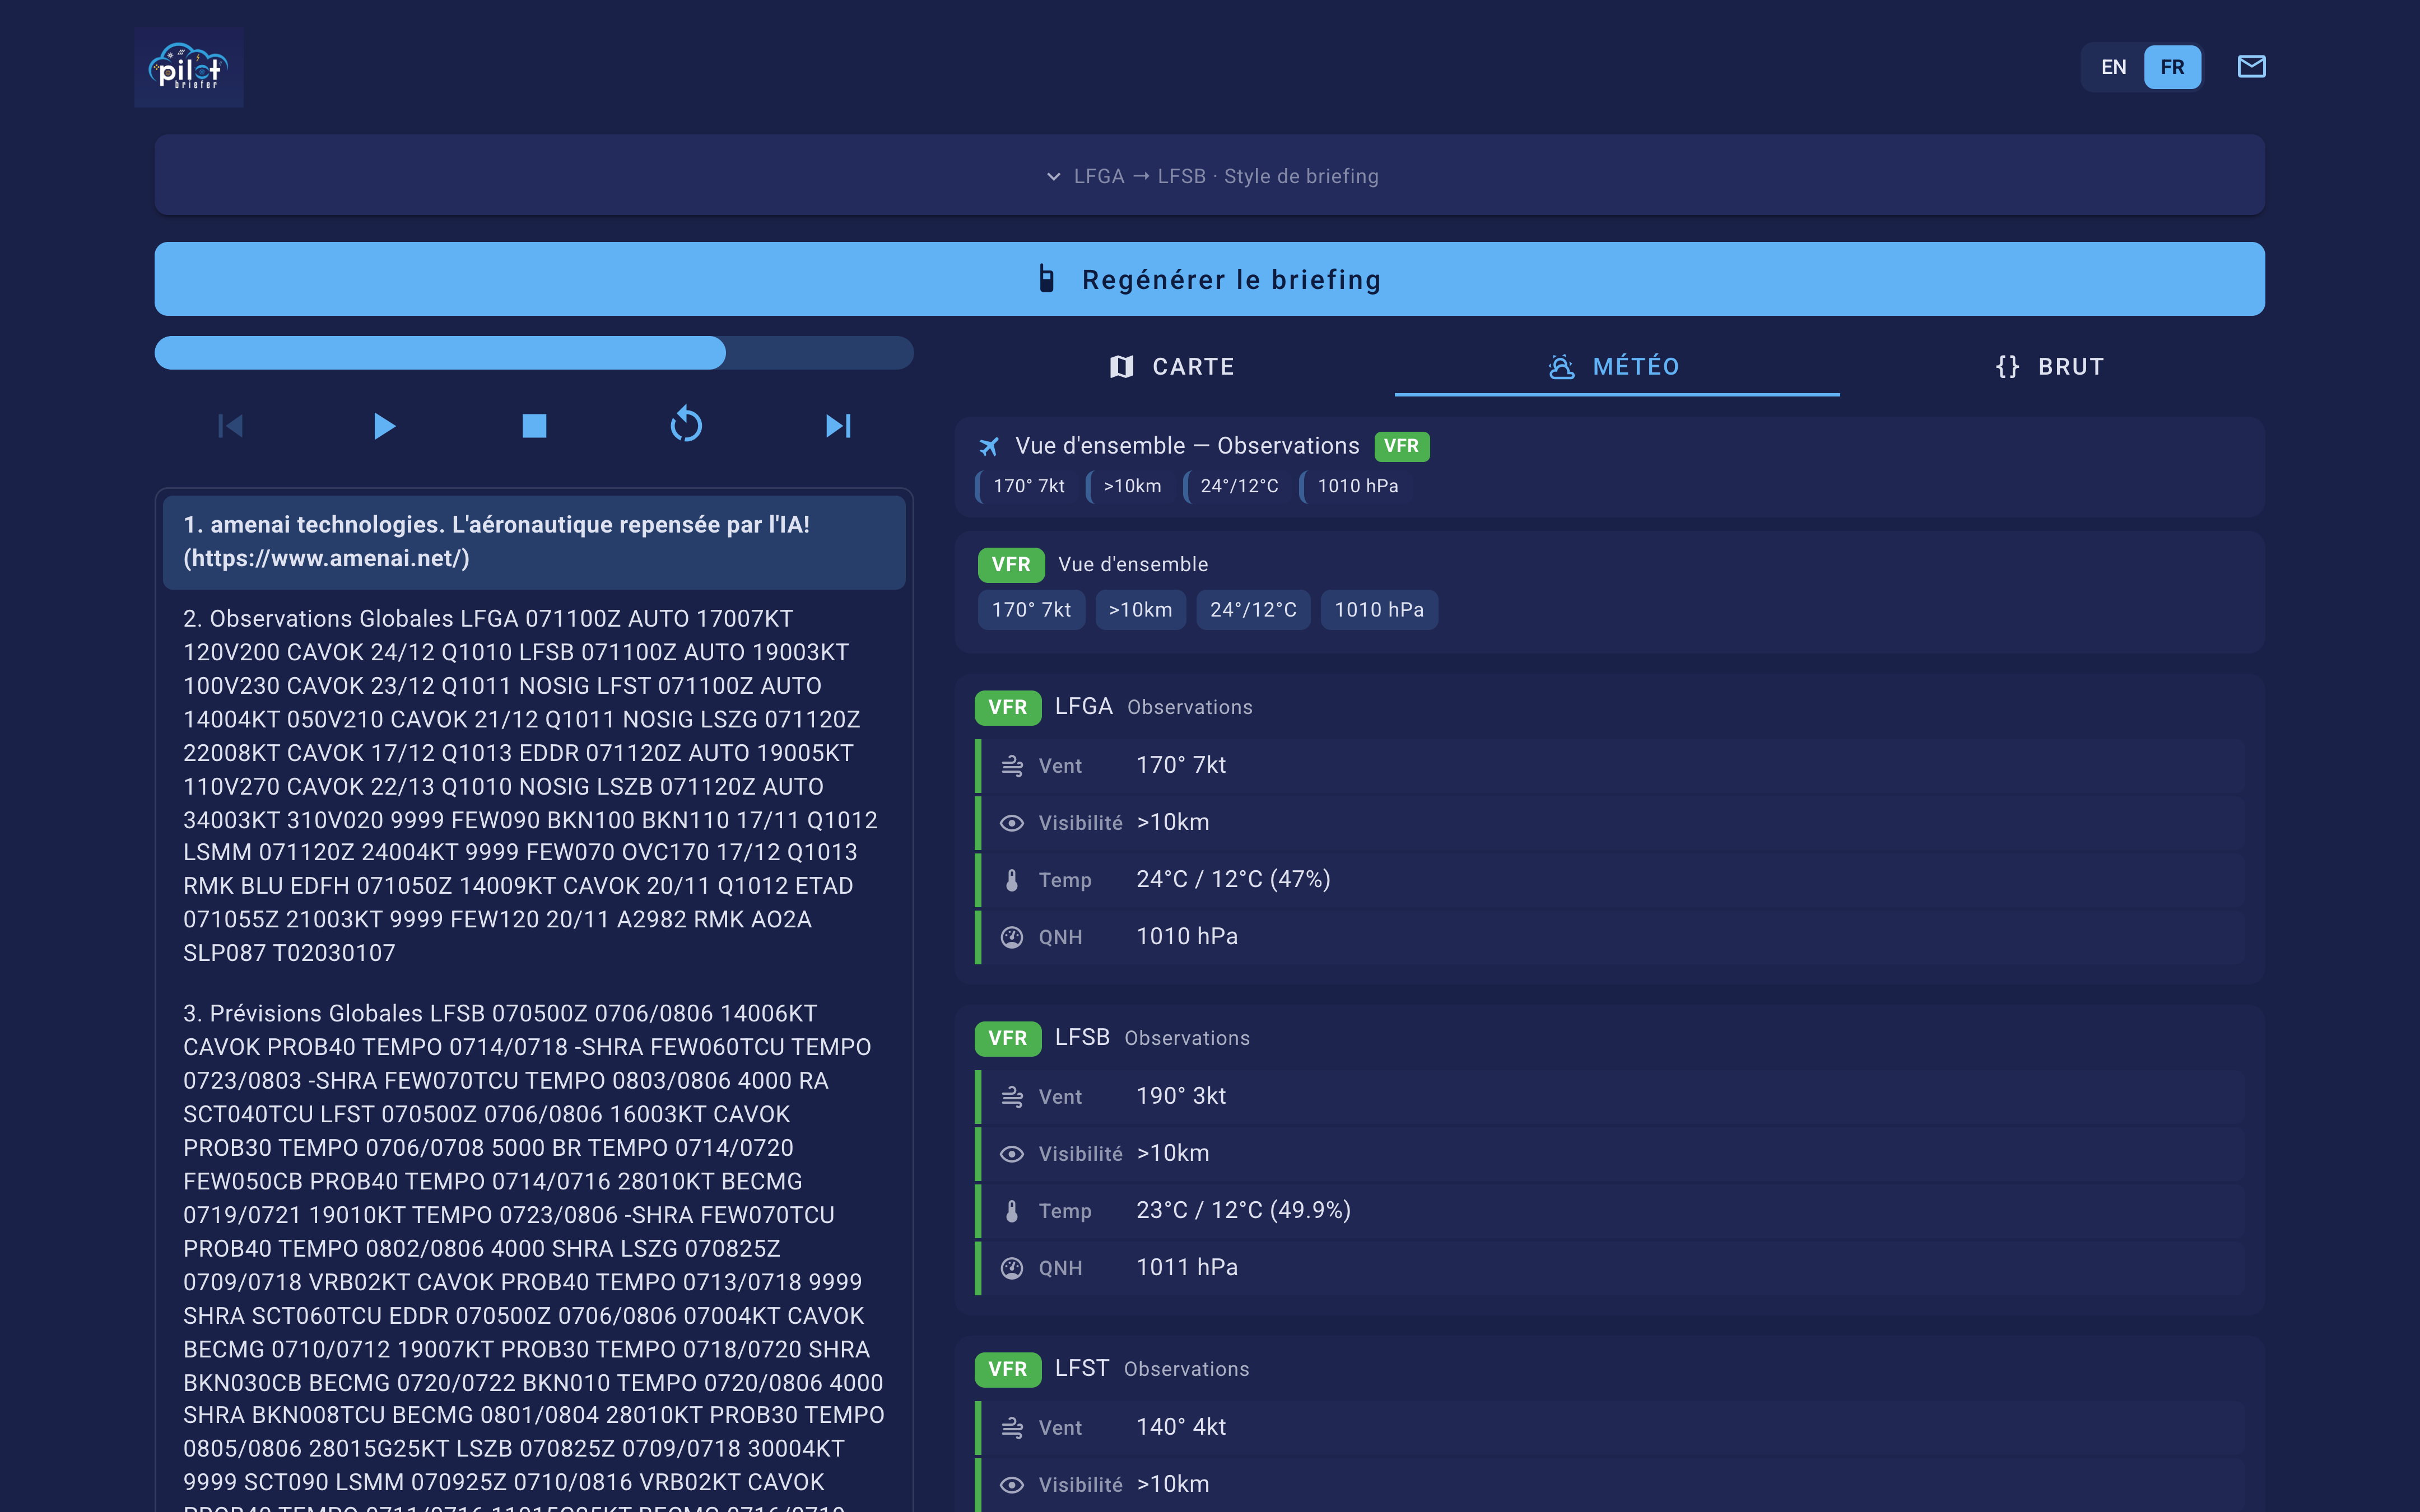Click Regénérer le briefing button
2420x1512 pixels.
pos(1210,279)
